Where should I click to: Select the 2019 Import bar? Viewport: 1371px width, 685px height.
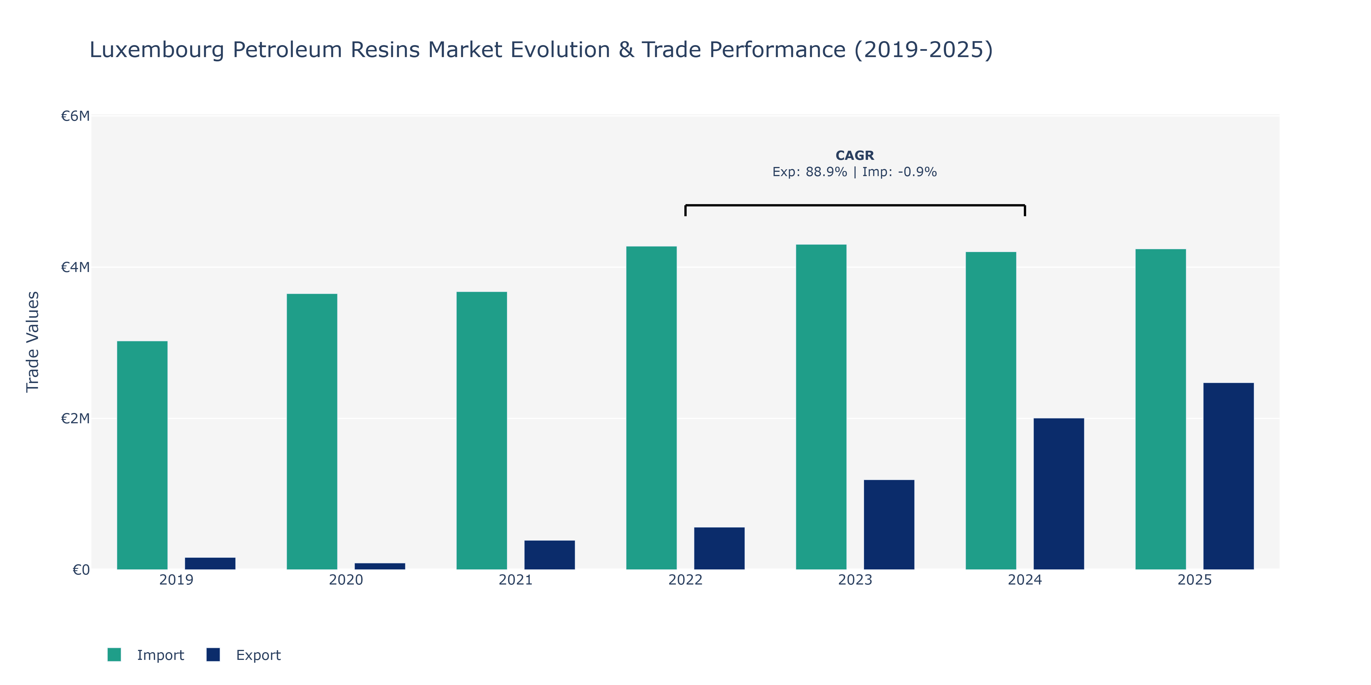142,455
